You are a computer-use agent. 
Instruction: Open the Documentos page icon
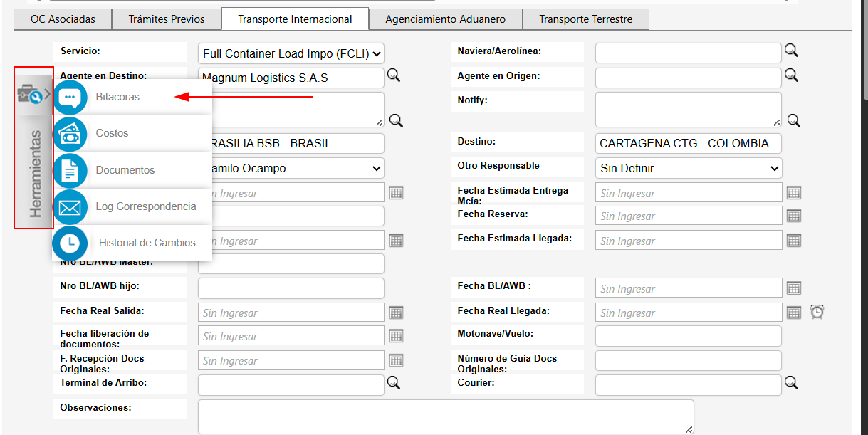(70, 171)
